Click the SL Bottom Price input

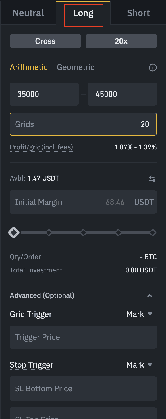click(x=83, y=388)
